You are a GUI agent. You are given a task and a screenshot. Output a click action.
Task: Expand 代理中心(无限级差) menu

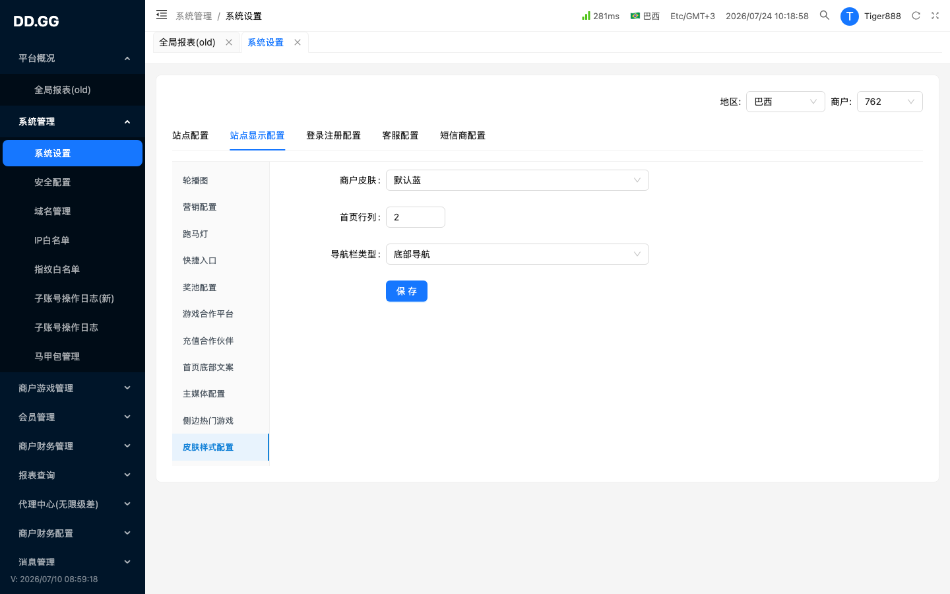[73, 504]
